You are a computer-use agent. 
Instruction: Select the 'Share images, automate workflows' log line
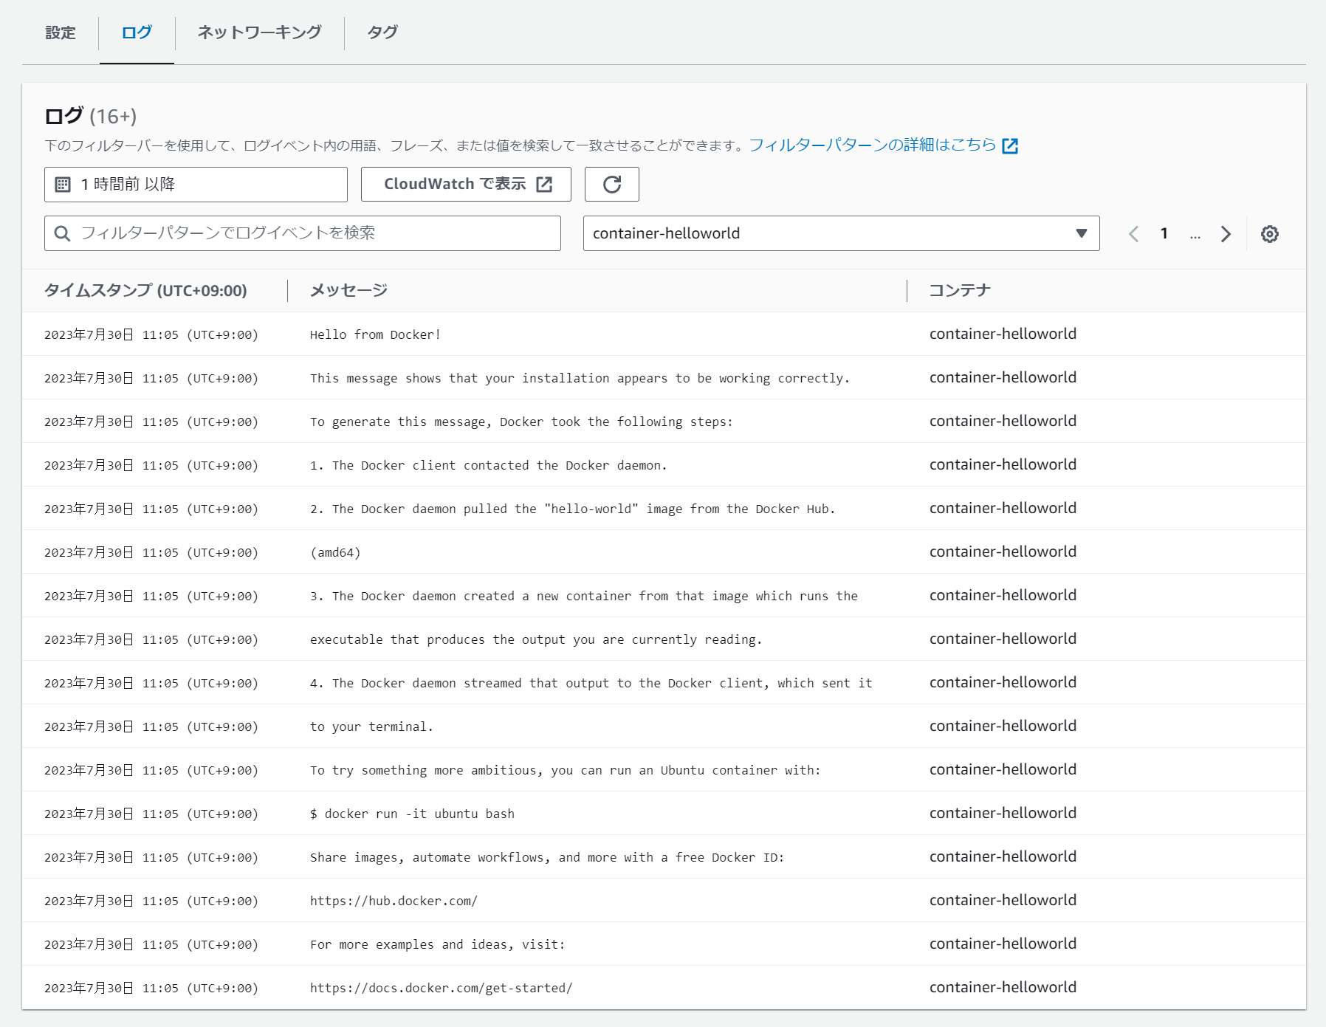(x=547, y=857)
